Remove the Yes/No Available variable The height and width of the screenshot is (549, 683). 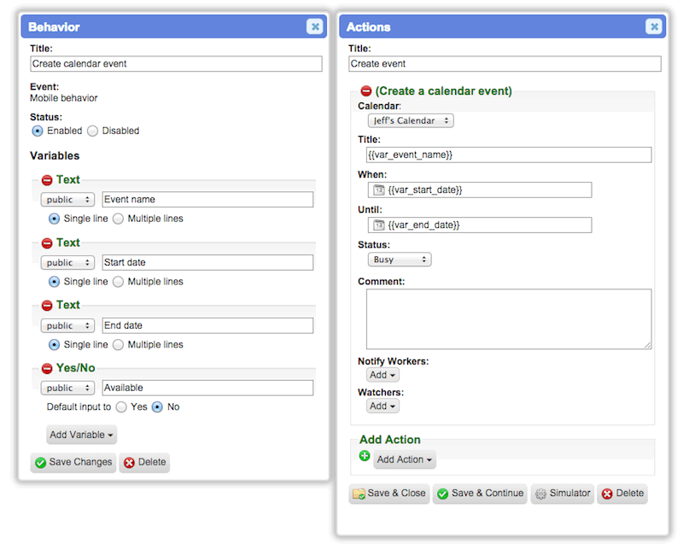pos(47,369)
